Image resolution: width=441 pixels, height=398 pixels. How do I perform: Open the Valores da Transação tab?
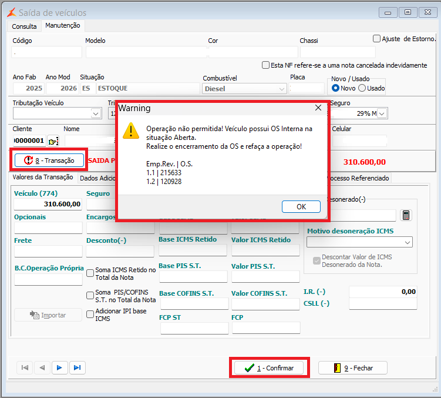point(43,177)
